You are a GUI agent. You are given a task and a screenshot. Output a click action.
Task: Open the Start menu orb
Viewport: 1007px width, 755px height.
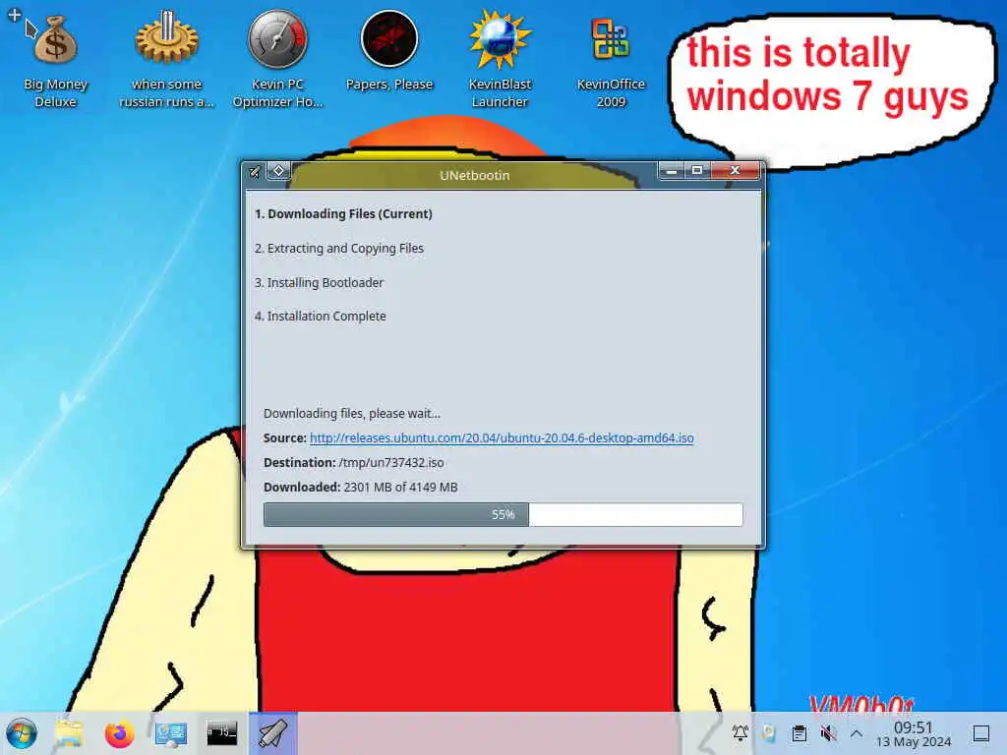coord(22,733)
